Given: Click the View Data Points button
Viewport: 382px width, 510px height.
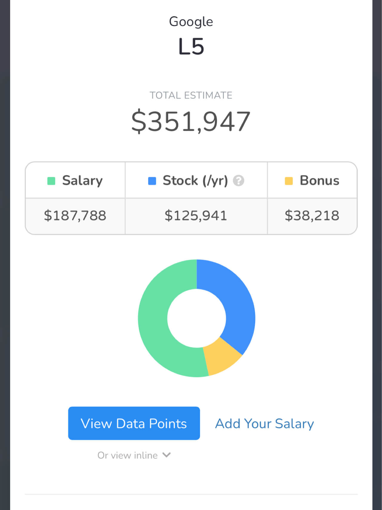Looking at the screenshot, I should click(x=134, y=423).
